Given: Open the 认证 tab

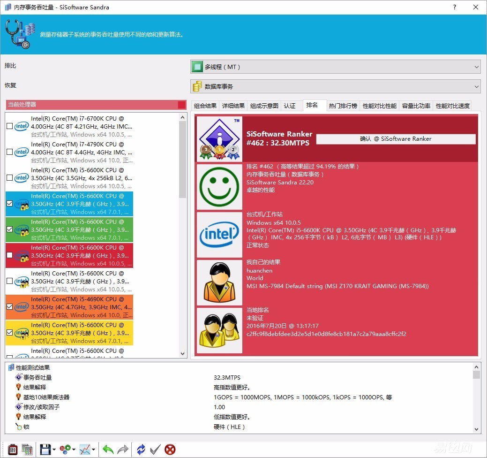Looking at the screenshot, I should 290,106.
